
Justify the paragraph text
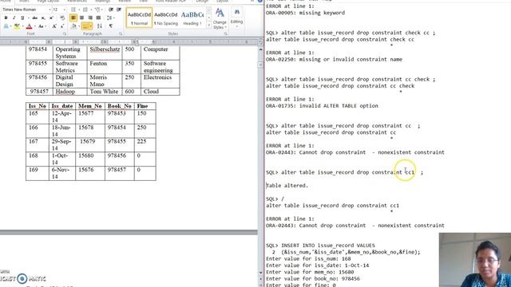tap(98, 18)
